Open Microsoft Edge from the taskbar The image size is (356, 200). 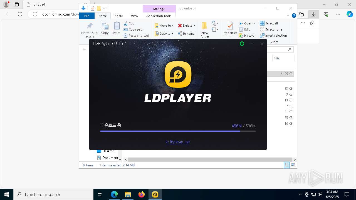(114, 194)
